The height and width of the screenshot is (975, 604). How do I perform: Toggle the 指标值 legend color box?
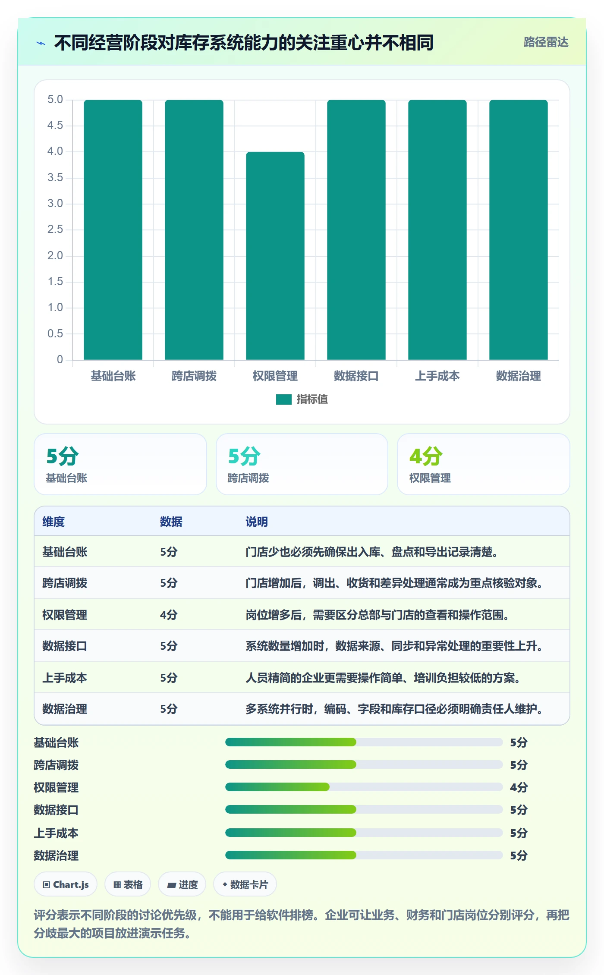283,399
